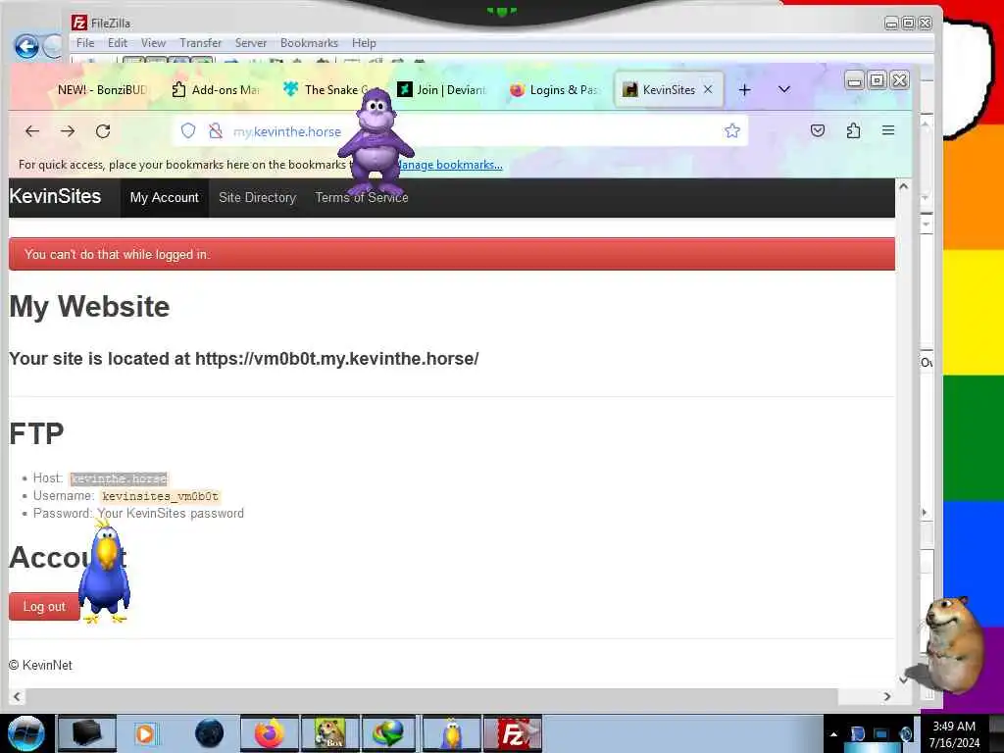Maximize the Firefox window
Screen dimensions: 1004x753
coord(878,80)
